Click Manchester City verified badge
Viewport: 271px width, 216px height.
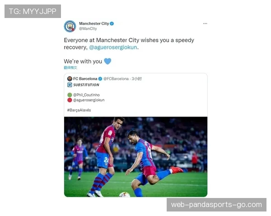112,23
